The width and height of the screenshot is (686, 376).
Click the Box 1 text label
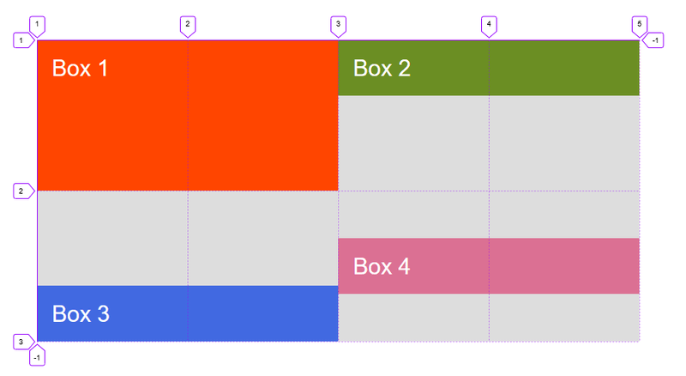coord(80,69)
